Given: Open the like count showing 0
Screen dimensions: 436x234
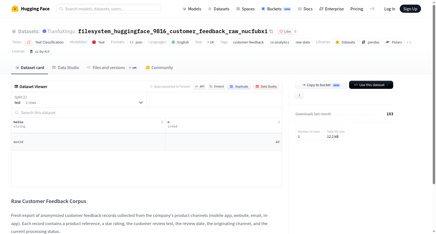Looking at the screenshot, I should pyautogui.click(x=295, y=31).
